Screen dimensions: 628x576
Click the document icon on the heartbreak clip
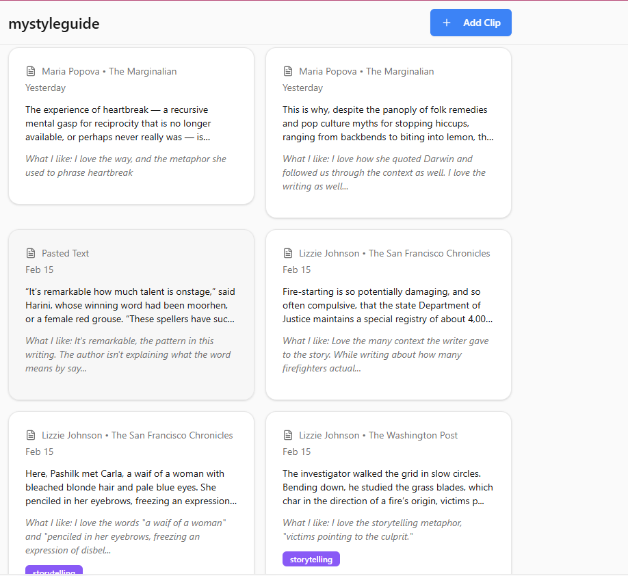31,70
